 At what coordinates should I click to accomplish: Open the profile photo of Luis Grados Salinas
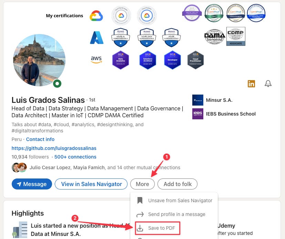tap(39, 60)
